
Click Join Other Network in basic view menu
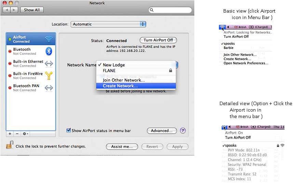[x=240, y=55]
